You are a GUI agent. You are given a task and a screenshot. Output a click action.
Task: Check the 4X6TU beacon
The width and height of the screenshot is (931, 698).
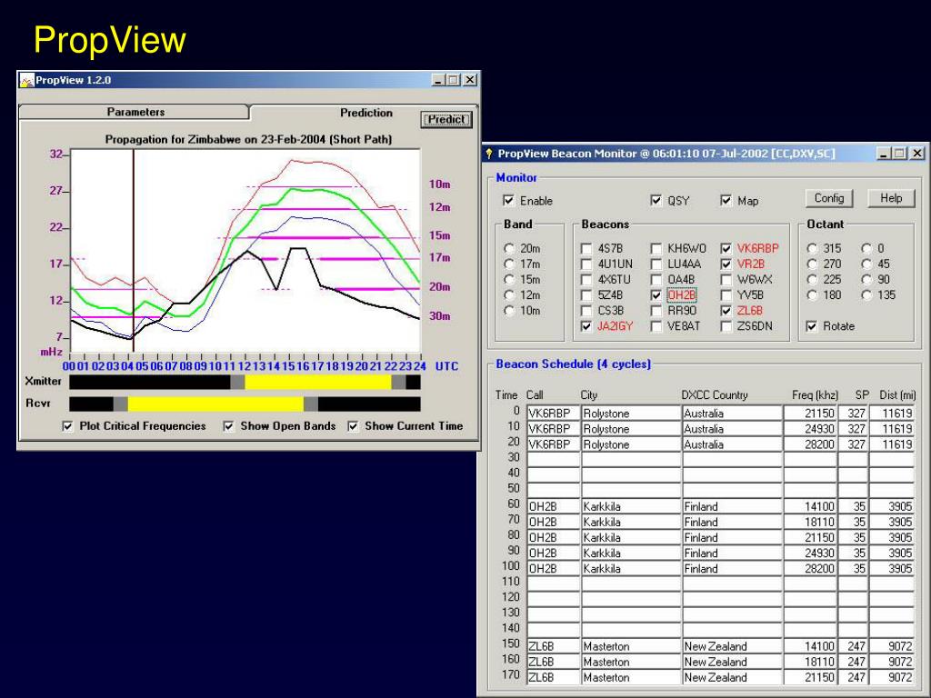pyautogui.click(x=586, y=280)
